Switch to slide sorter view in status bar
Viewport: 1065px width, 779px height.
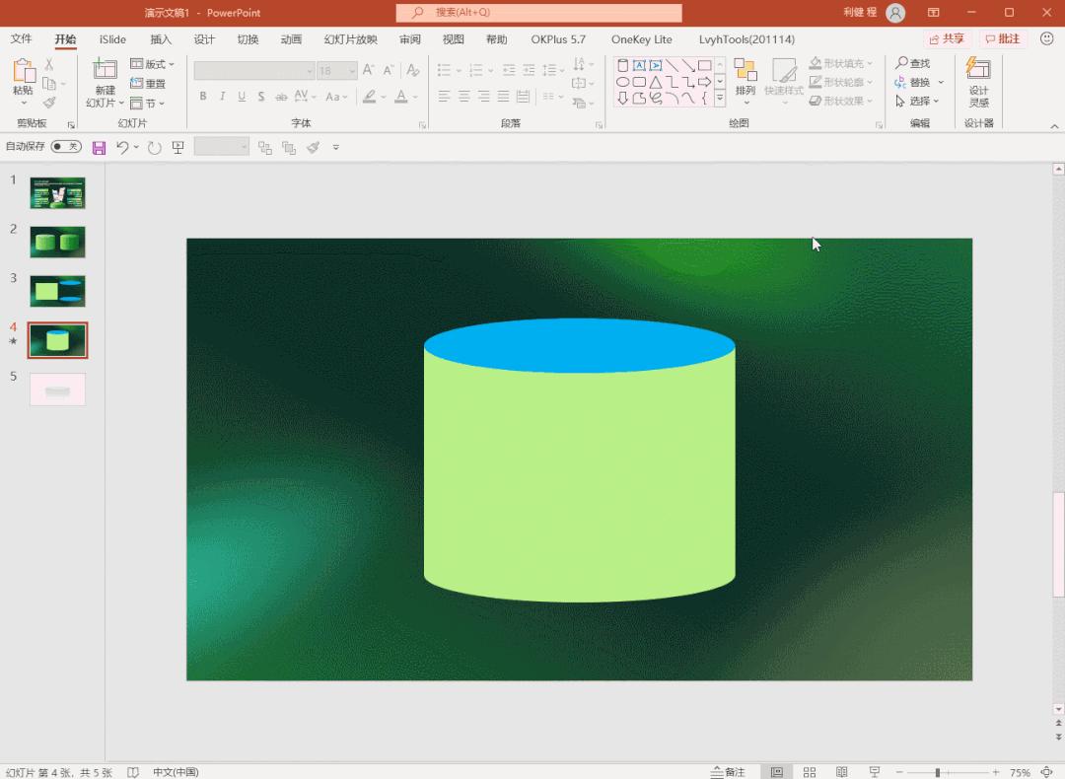coord(810,772)
